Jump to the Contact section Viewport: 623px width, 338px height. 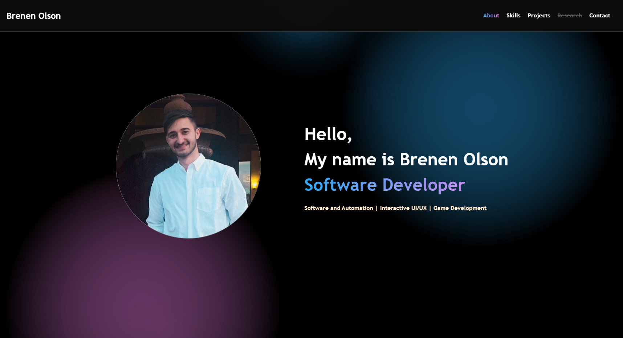click(600, 16)
